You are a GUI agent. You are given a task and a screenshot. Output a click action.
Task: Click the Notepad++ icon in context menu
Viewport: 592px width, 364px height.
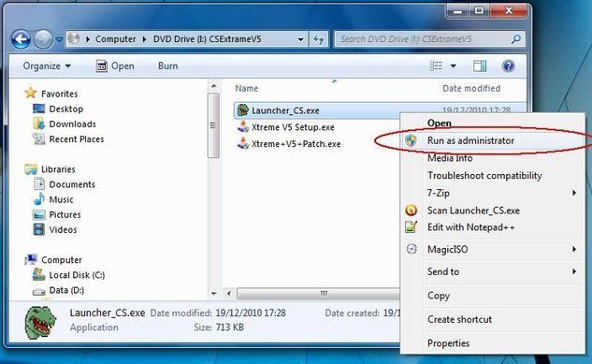coord(411,227)
